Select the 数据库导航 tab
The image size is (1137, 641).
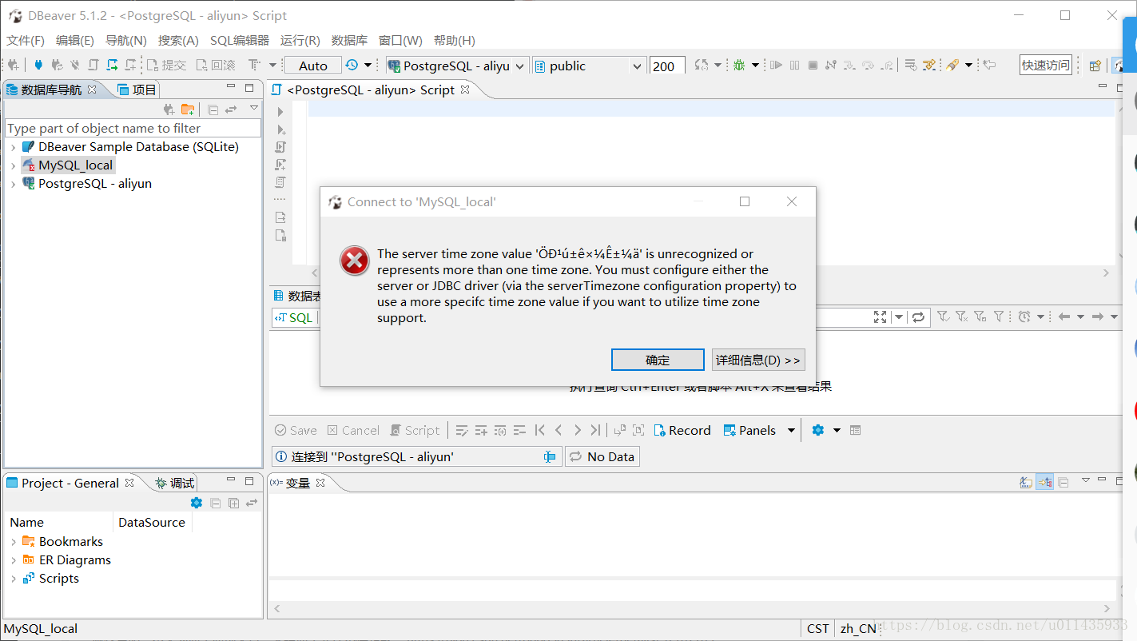(51, 90)
